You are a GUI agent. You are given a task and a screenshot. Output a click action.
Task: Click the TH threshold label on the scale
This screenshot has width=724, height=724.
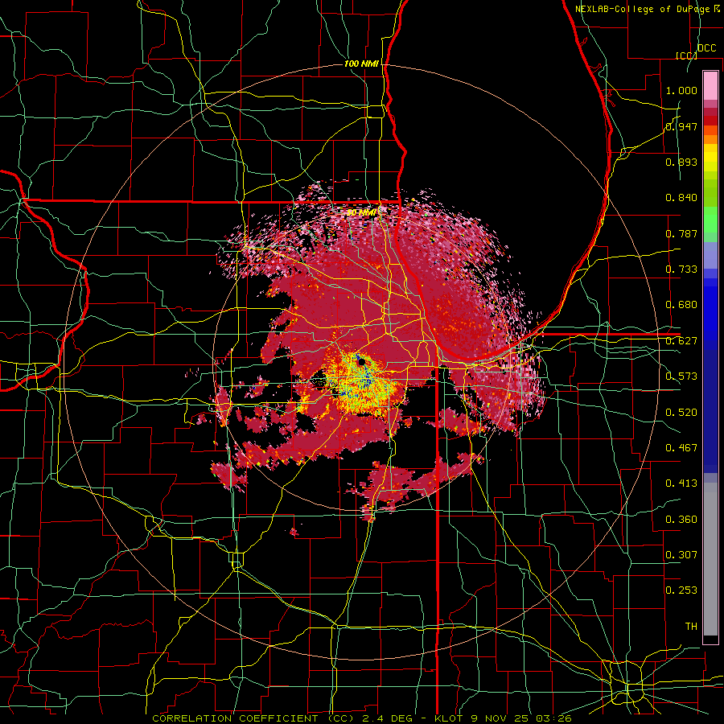pos(691,627)
